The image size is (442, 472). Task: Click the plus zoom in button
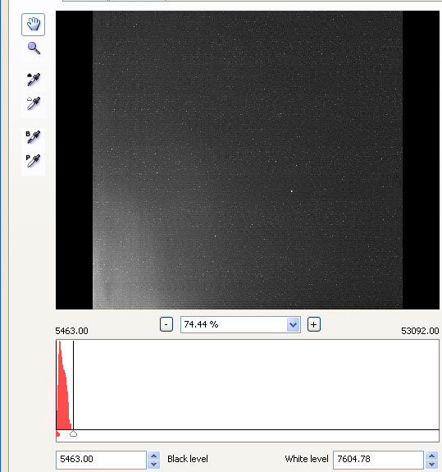(x=313, y=324)
